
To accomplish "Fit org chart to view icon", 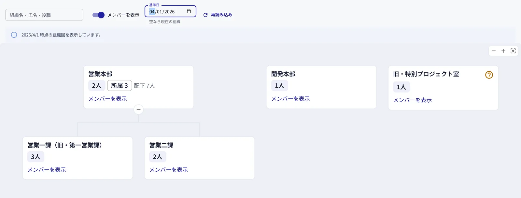I will coord(513,51).
